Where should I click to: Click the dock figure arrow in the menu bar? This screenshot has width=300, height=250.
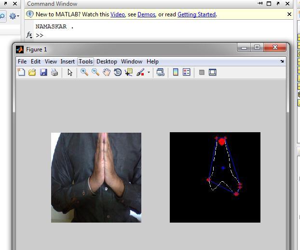click(x=282, y=62)
